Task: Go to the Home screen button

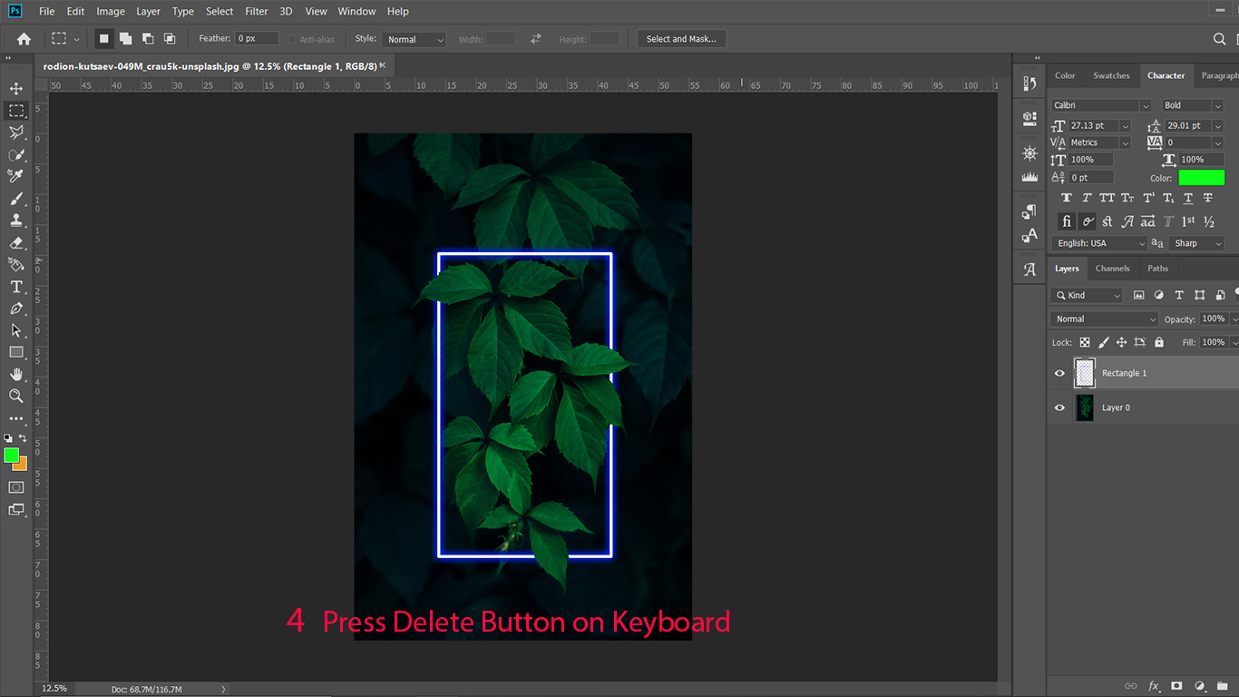Action: [x=24, y=39]
